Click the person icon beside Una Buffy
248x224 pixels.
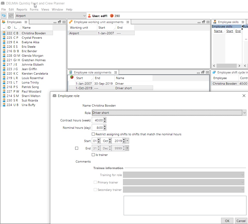point(4,105)
